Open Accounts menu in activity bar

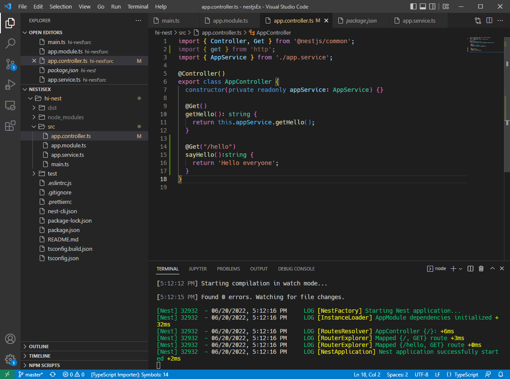click(x=10, y=339)
